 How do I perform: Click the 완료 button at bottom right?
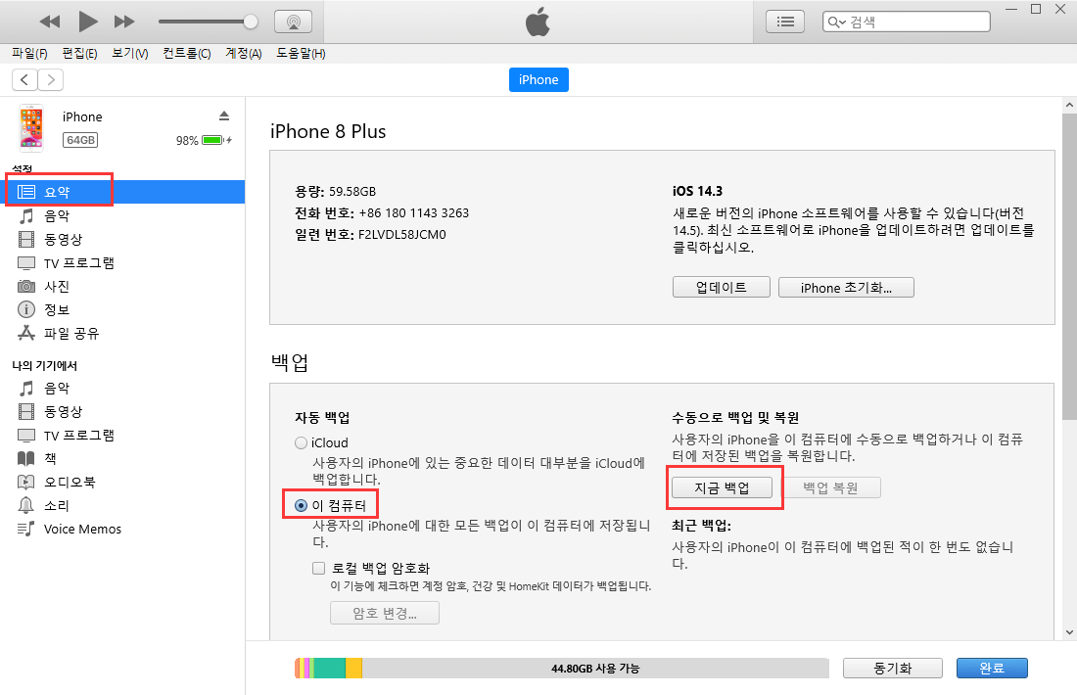992,668
